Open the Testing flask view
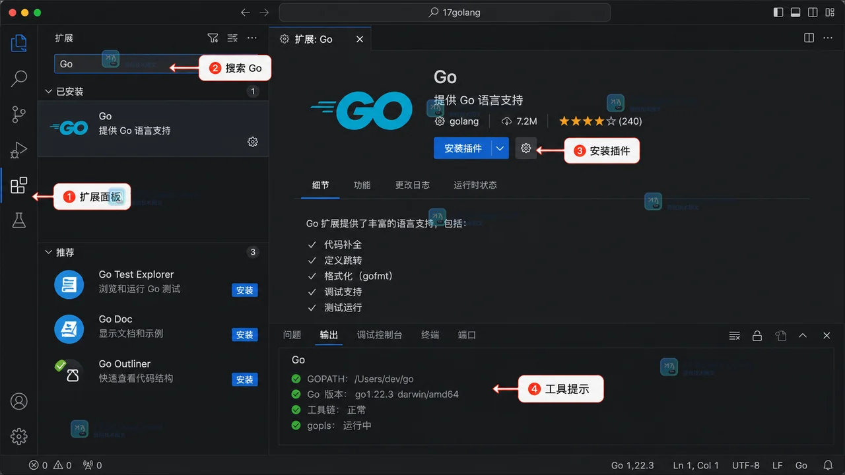845x475 pixels. (19, 221)
